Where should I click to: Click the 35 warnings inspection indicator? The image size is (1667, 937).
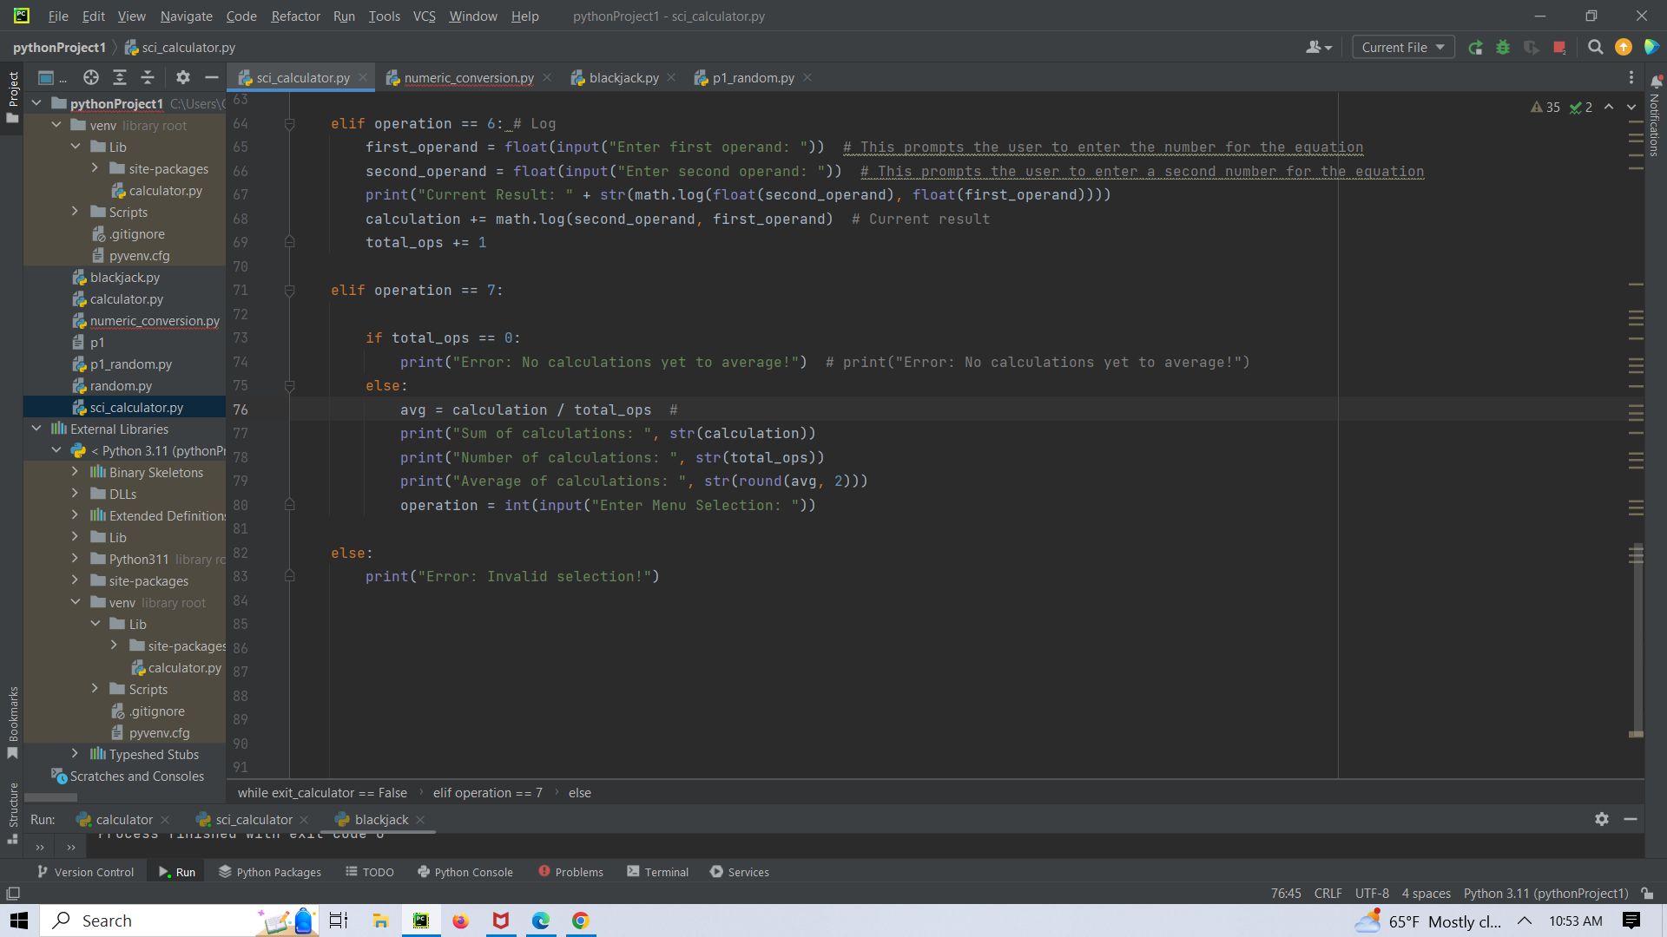1545,108
